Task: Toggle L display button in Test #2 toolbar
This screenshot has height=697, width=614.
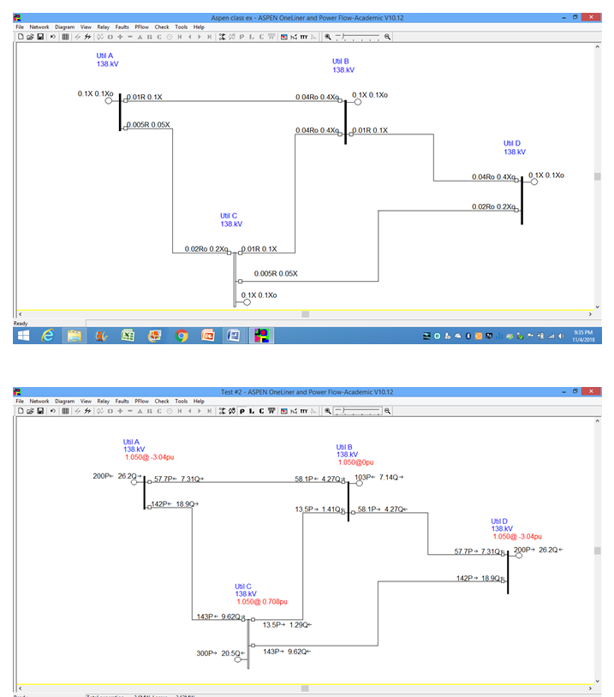Action: tap(252, 411)
